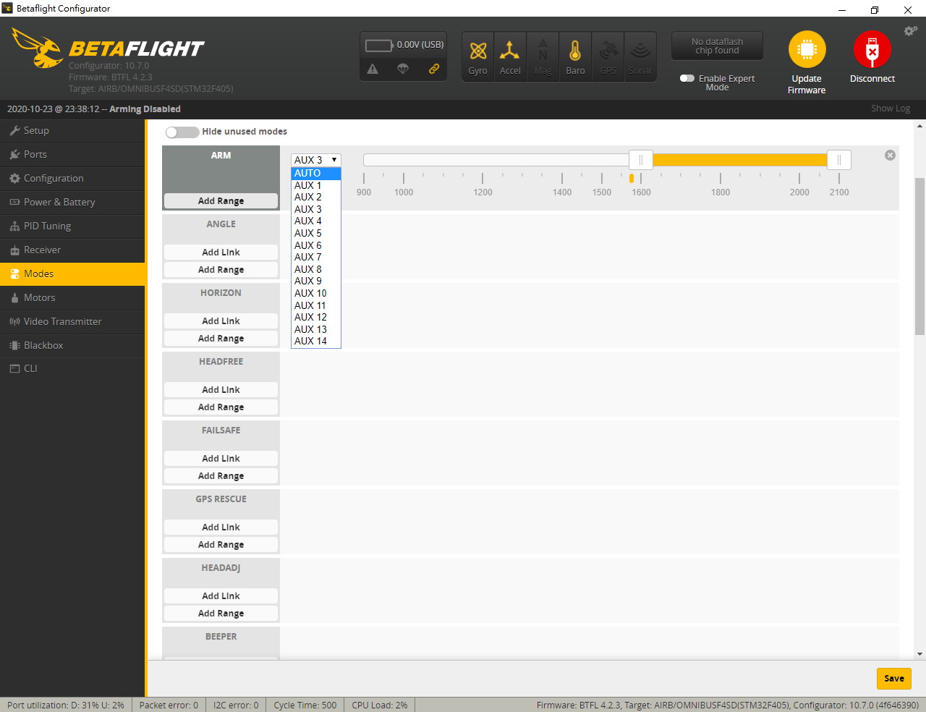The image size is (926, 712).
Task: Remove the ARM range using the circular X button
Action: pyautogui.click(x=890, y=155)
